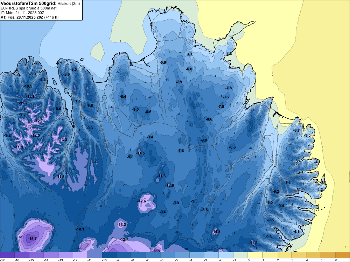Select the -12.5 temperature label
The image size is (350, 262).
35,135
